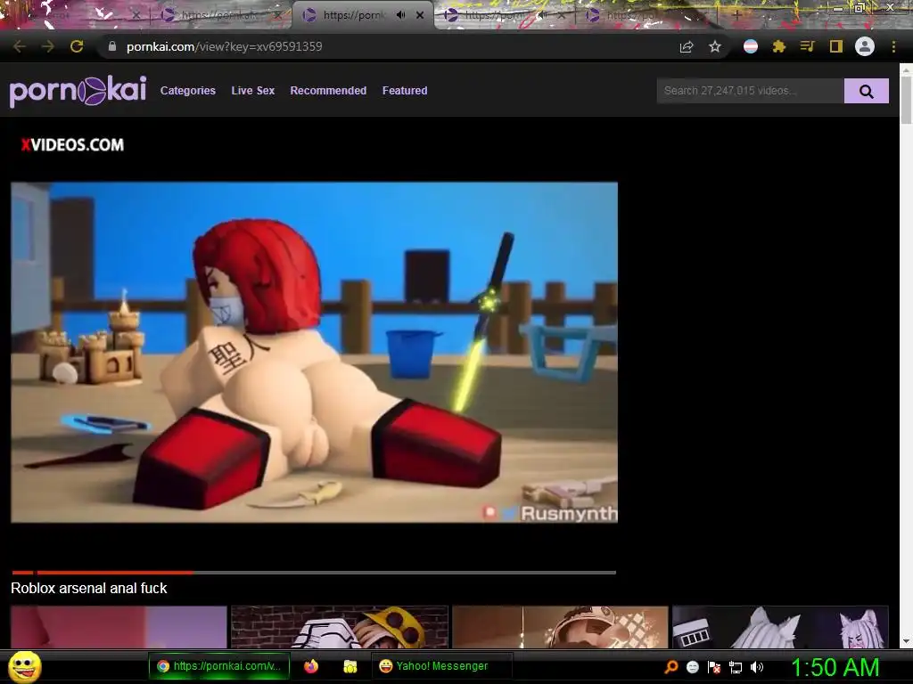Switch to the fifth browser tab

click(646, 15)
